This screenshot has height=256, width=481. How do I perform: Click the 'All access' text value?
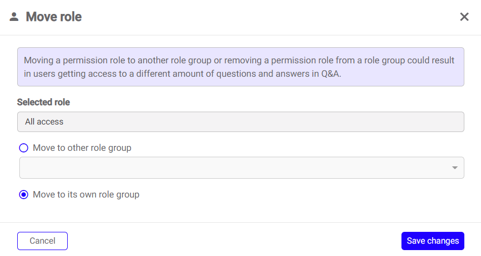(44, 122)
